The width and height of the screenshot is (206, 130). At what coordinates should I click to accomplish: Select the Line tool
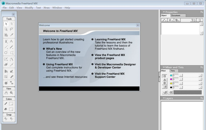(x=6, y=47)
